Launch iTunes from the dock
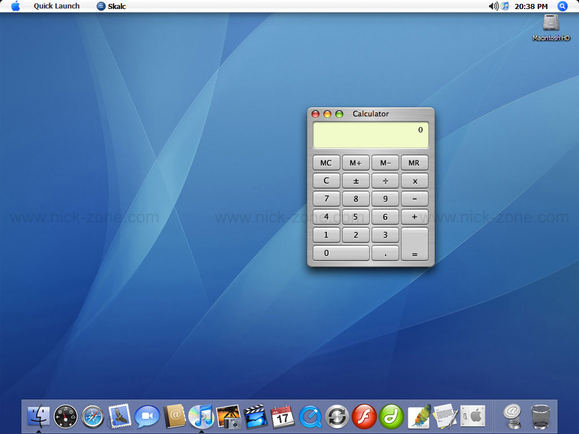This screenshot has height=434, width=579. 201,416
